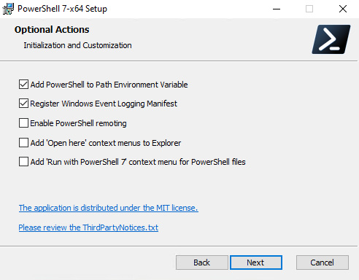Tick the 'Run with PowerShell 7' checkbox
This screenshot has width=359, height=280.
click(x=23, y=162)
